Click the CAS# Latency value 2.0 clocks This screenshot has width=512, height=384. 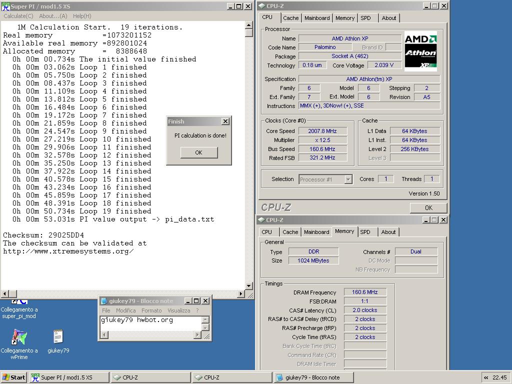tap(364, 310)
